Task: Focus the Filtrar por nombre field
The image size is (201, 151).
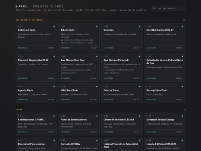Action: (x=168, y=8)
